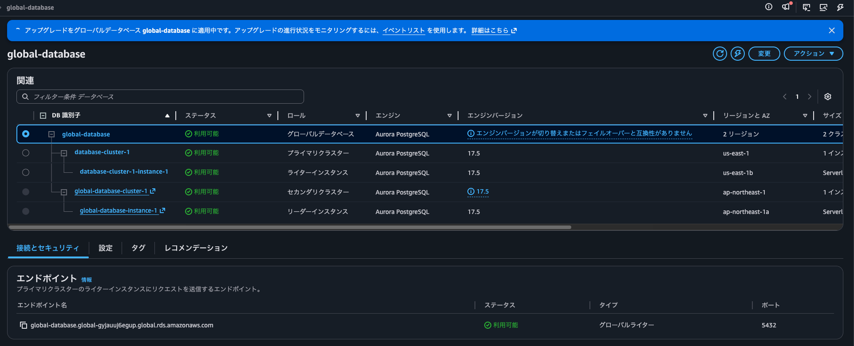Click the 情報 link next to エンドポイント
Screen dimensions: 854x346
click(x=87, y=280)
